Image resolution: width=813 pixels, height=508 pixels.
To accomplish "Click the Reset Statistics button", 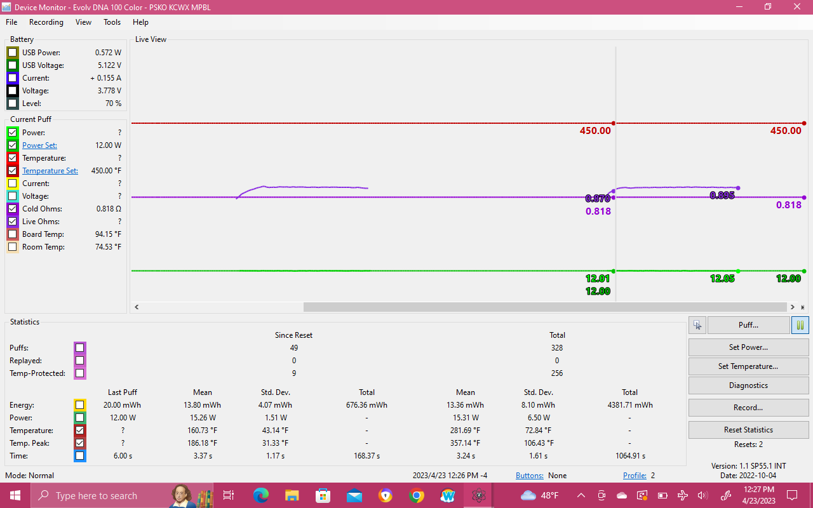I will click(x=748, y=429).
